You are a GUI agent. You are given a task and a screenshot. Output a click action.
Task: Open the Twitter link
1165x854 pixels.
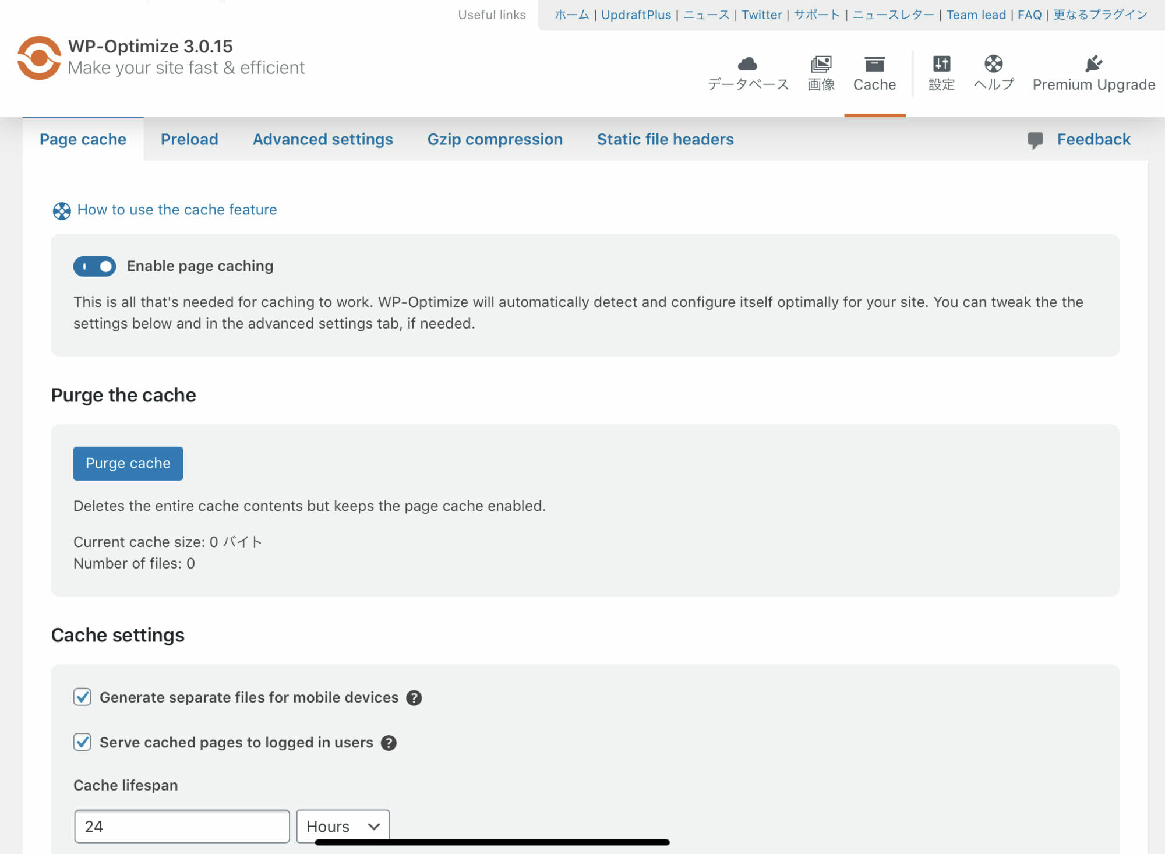pyautogui.click(x=762, y=15)
